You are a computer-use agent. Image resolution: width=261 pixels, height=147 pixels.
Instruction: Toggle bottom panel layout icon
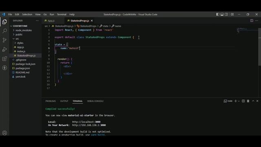[x=222, y=14]
